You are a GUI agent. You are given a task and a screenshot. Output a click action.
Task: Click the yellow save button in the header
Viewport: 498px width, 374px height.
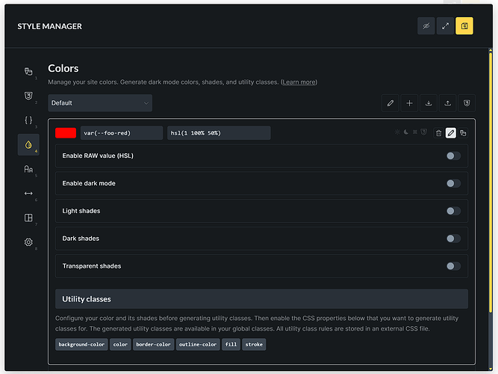(464, 26)
